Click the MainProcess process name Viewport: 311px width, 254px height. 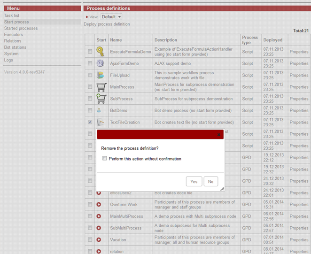pyautogui.click(x=122, y=87)
